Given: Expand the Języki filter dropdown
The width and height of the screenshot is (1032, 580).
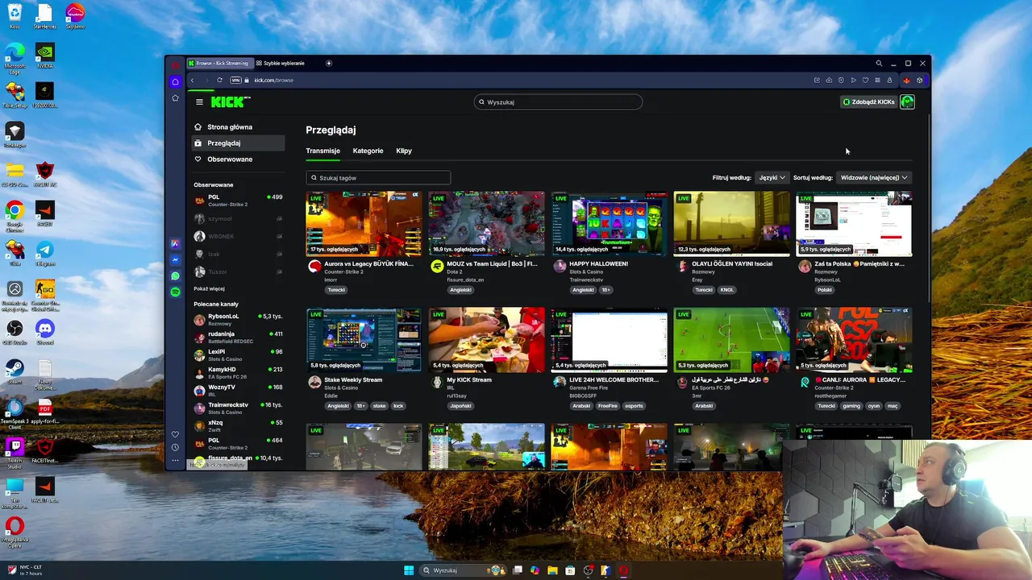Looking at the screenshot, I should (x=772, y=177).
